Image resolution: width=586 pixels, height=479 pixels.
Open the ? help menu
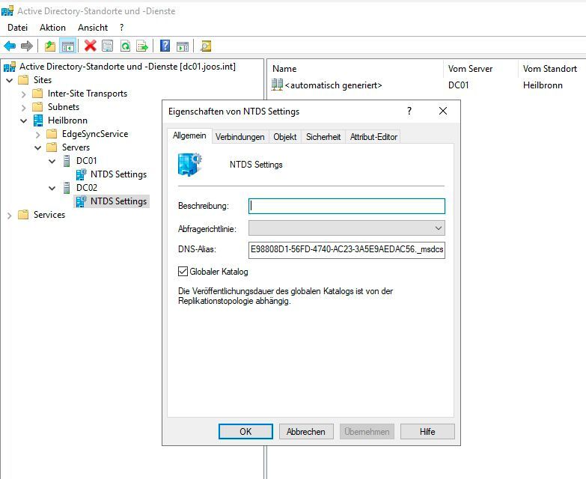(x=122, y=27)
